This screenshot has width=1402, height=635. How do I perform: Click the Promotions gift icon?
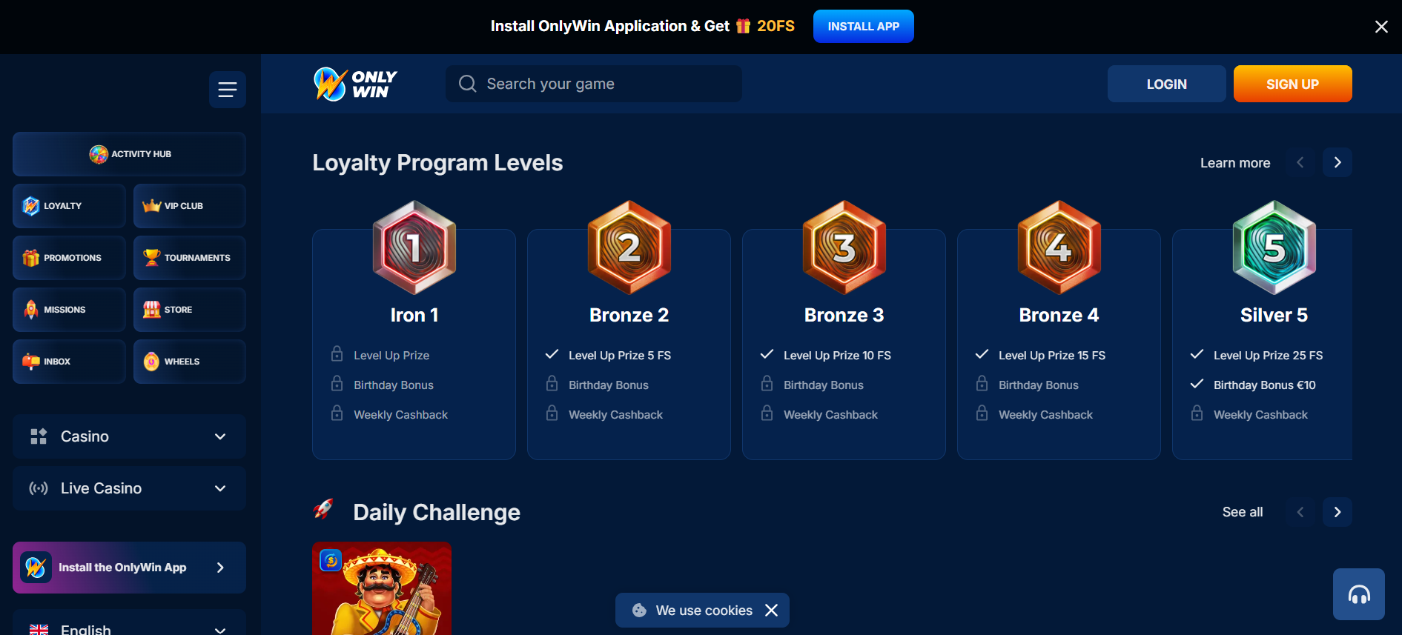[x=31, y=258]
